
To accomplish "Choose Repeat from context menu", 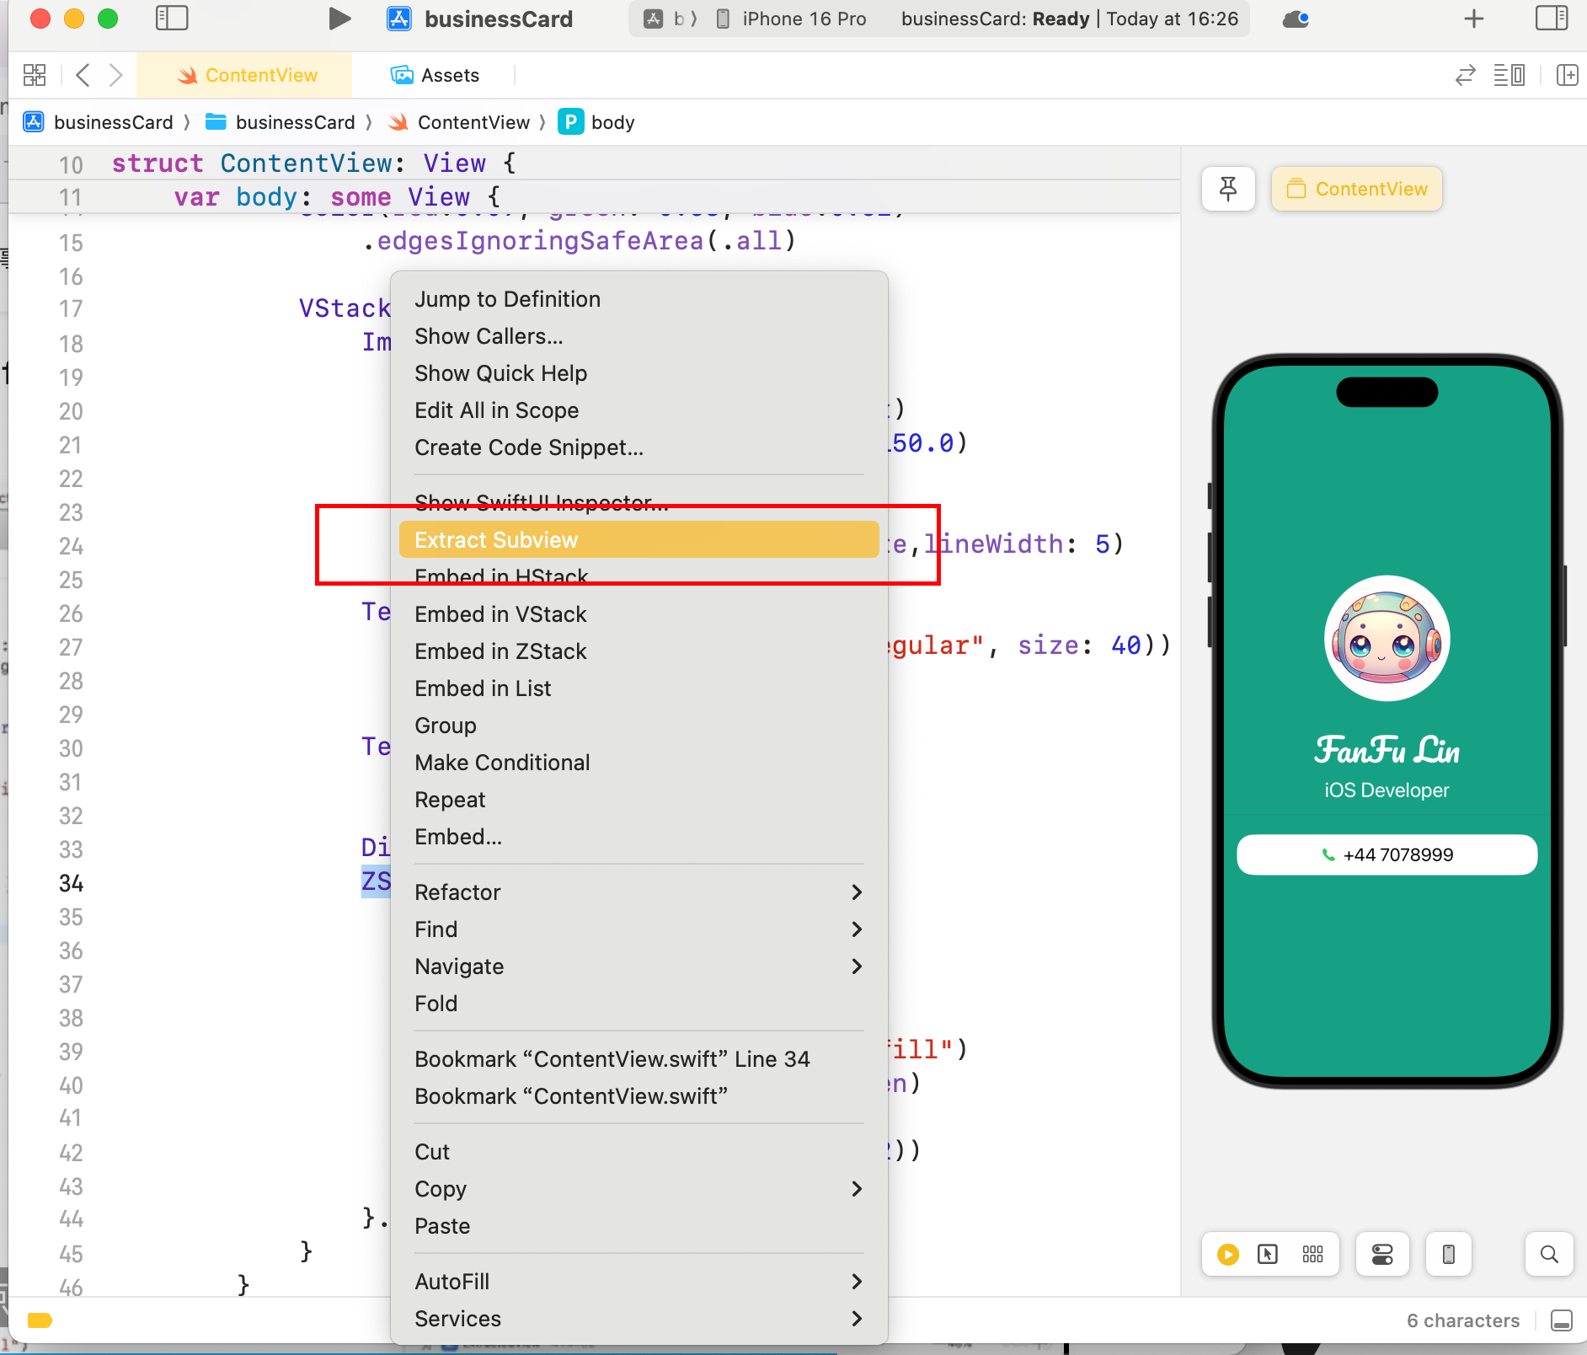I will coord(639,800).
